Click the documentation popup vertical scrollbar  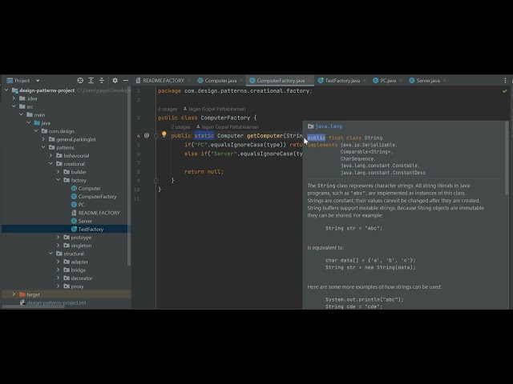[x=507, y=158]
